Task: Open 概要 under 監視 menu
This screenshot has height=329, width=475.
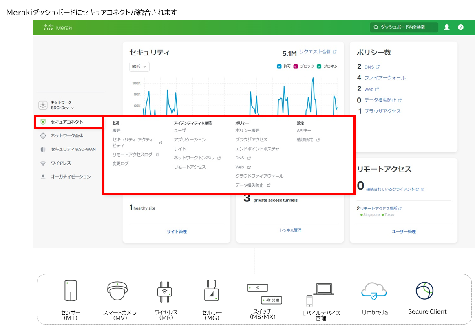Action: pyautogui.click(x=116, y=130)
